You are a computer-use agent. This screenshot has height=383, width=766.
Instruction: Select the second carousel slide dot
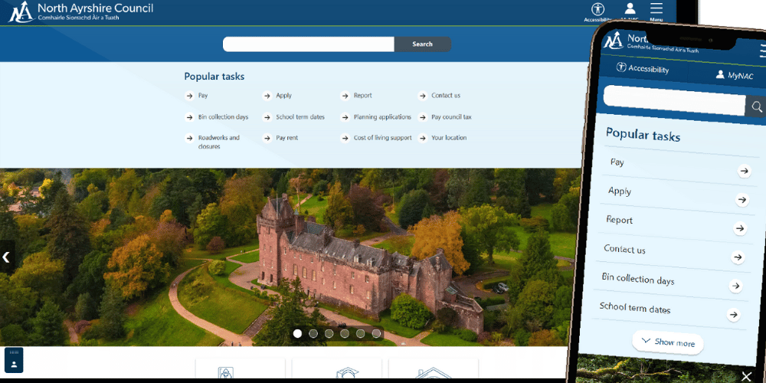313,334
